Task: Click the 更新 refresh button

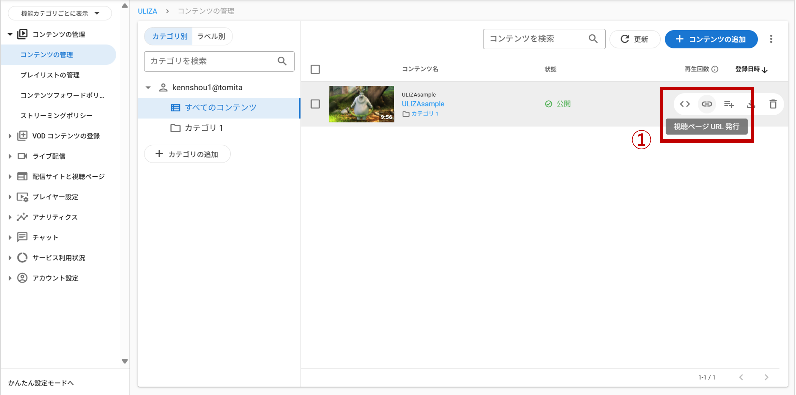Action: pyautogui.click(x=634, y=39)
